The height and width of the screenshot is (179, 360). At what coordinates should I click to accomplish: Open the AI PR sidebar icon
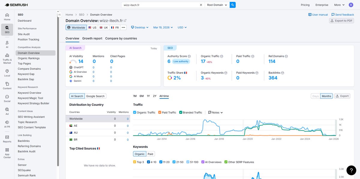pos(7,124)
